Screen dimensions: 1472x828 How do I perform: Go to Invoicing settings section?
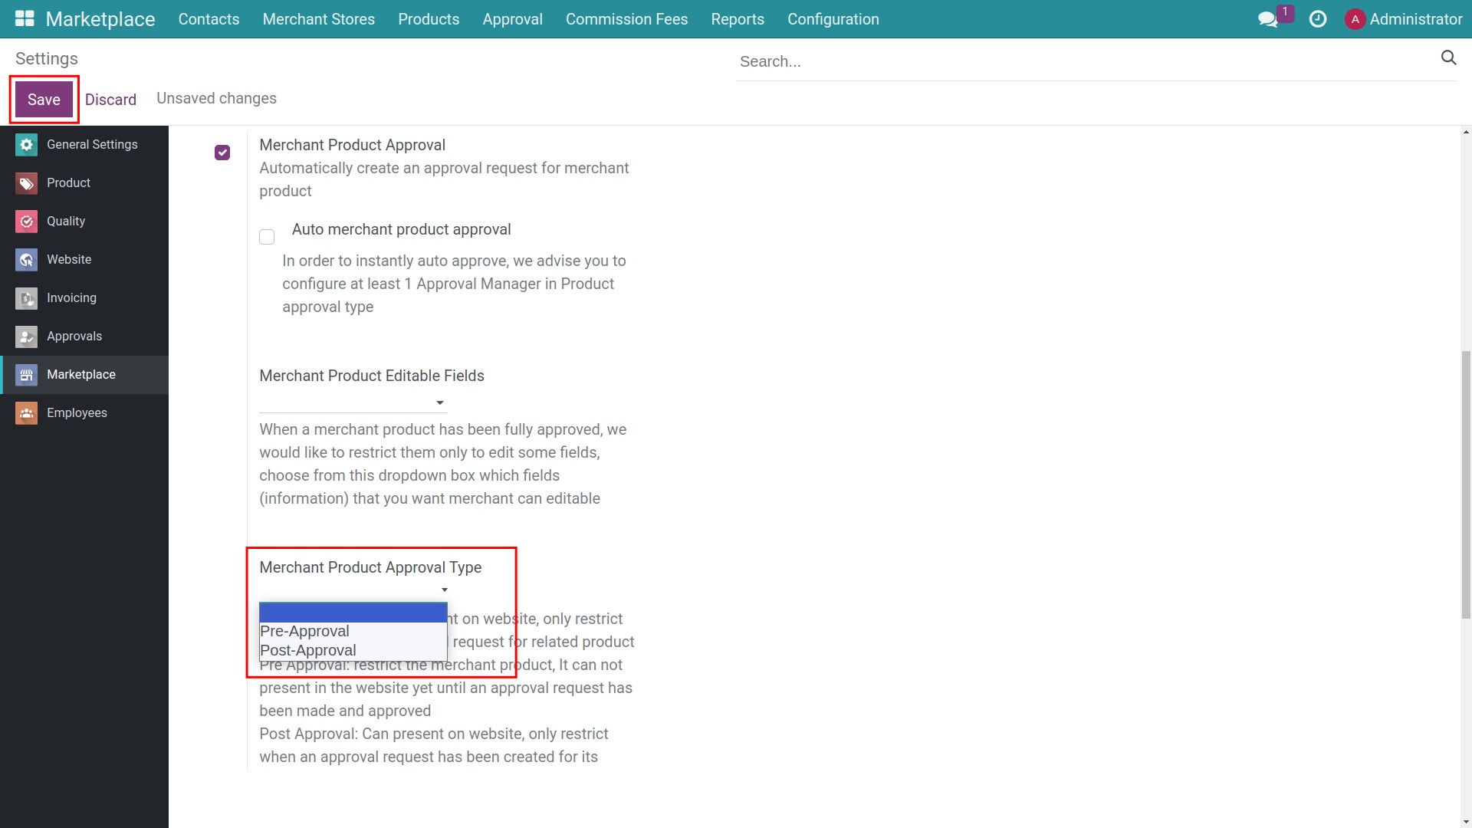point(84,298)
